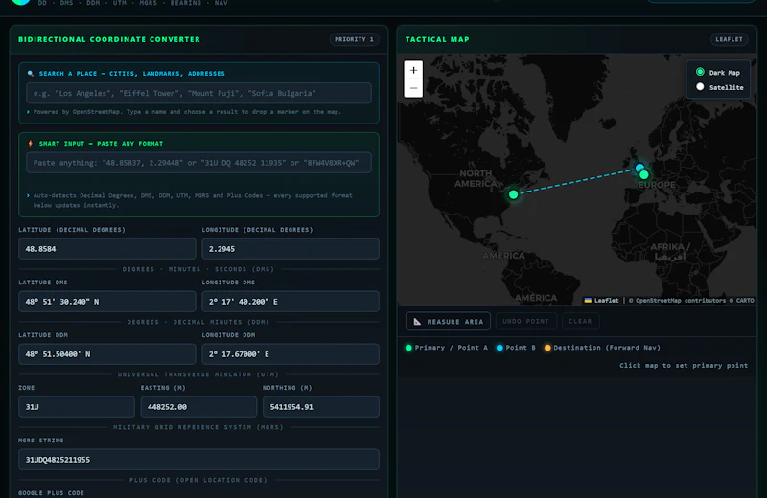
Task: Click the Priority 1 badge
Action: coord(354,39)
